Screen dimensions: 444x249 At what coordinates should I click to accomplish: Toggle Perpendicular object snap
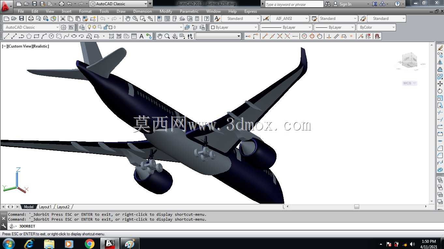point(329,36)
